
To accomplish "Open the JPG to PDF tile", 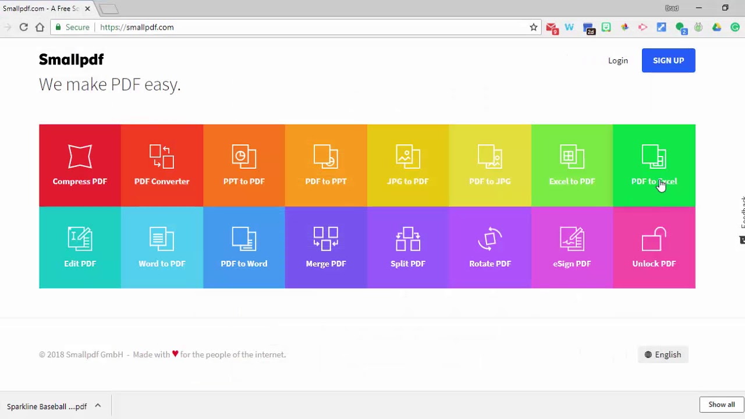I will pyautogui.click(x=408, y=165).
